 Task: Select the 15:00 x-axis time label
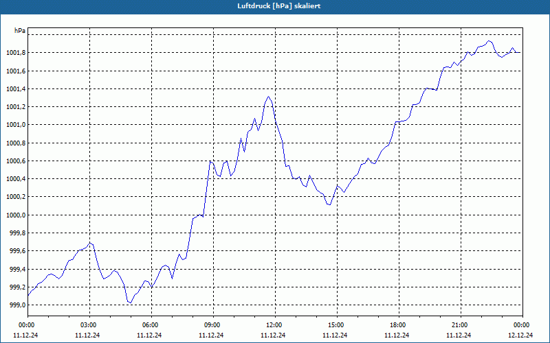click(335, 325)
